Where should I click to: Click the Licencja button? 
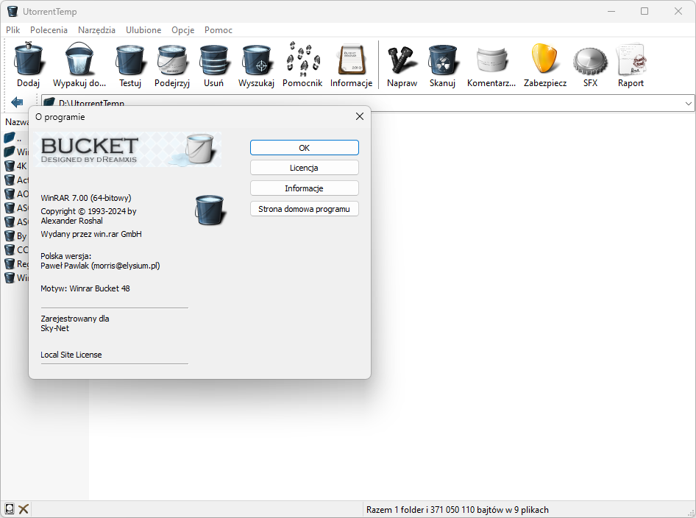304,168
